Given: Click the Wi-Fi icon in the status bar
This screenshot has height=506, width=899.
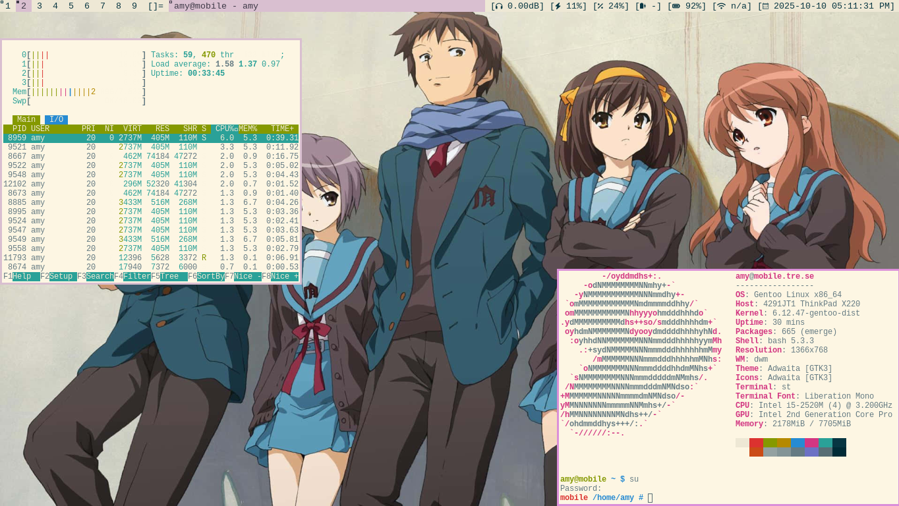Looking at the screenshot, I should (721, 6).
